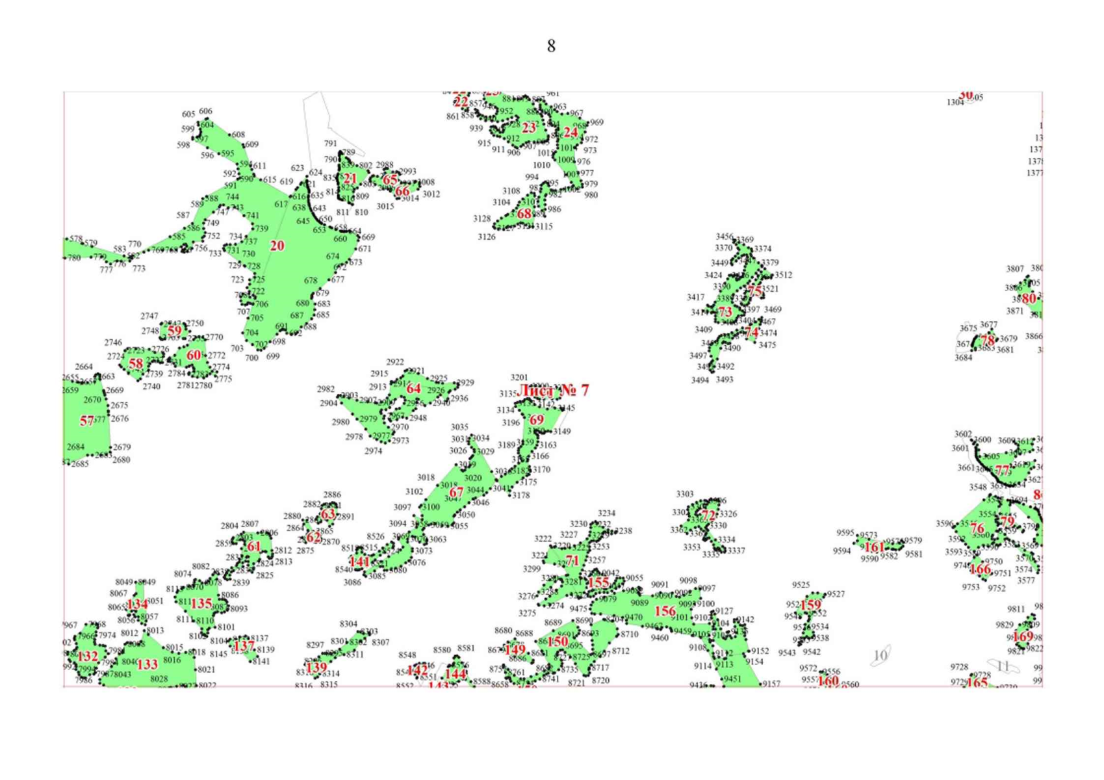Click the red label 58 parcel
The width and height of the screenshot is (1104, 780).
136,364
